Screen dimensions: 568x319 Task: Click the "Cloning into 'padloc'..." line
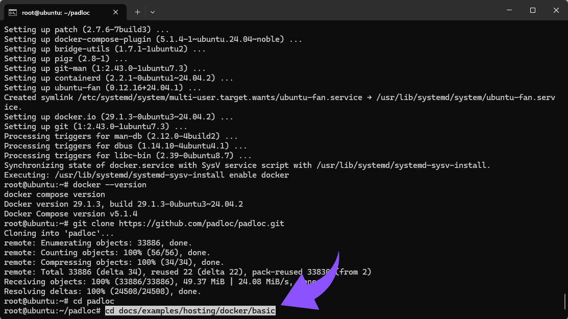click(59, 233)
